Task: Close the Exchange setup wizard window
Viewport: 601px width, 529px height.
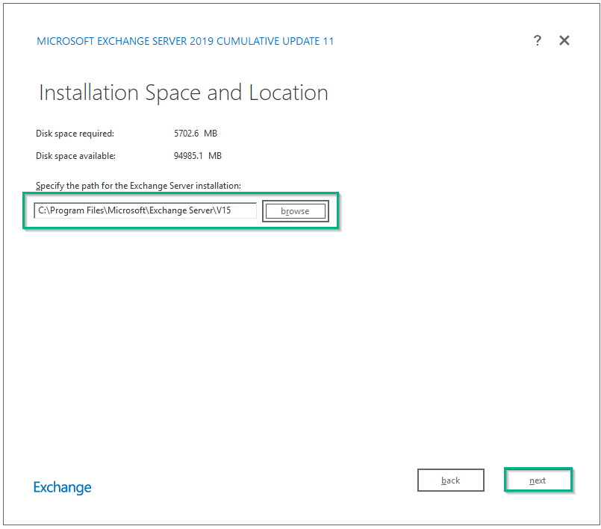Action: tap(564, 40)
